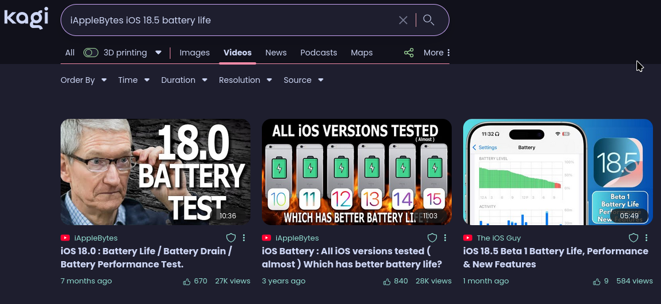
Task: Click the Kagi logo
Action: [26, 18]
